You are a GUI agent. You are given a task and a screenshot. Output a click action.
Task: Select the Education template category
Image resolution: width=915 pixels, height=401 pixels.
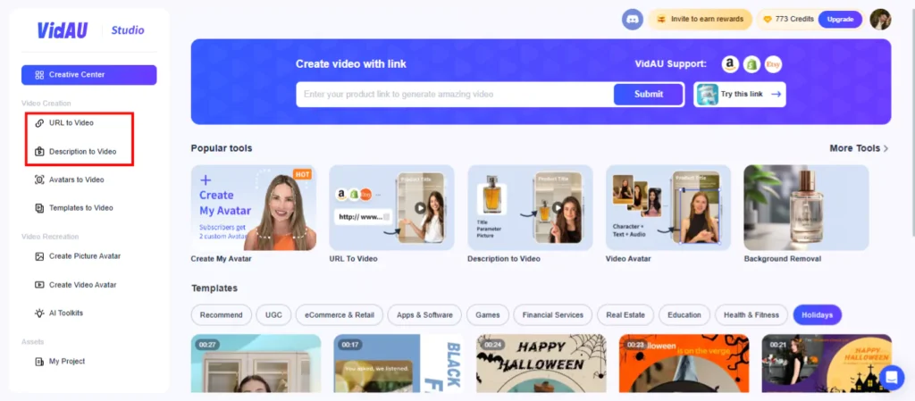coord(684,314)
